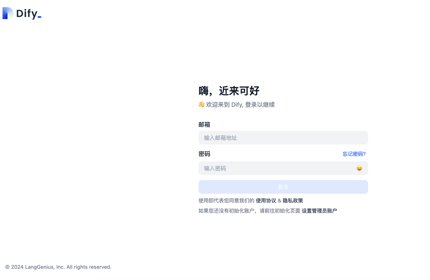Open the 设置管理员账户 admin setup link

[x=319, y=211]
